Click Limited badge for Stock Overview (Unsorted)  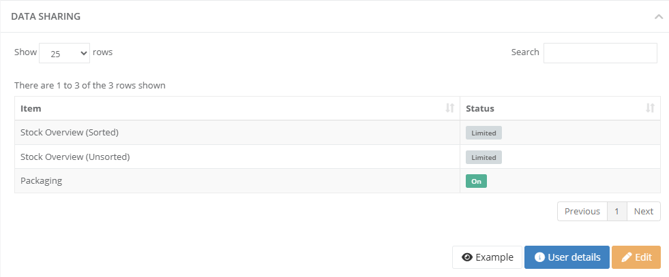point(484,157)
